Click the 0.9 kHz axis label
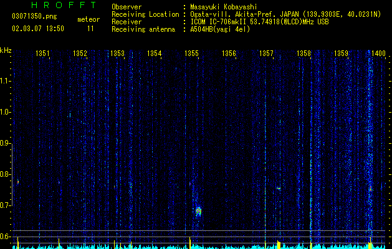Screen dimensions: 392x249 pyautogui.click(x=5, y=143)
